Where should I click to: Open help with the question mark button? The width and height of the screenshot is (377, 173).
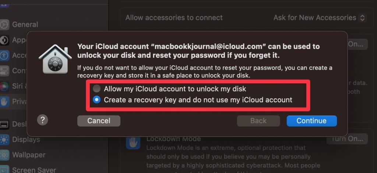click(43, 120)
